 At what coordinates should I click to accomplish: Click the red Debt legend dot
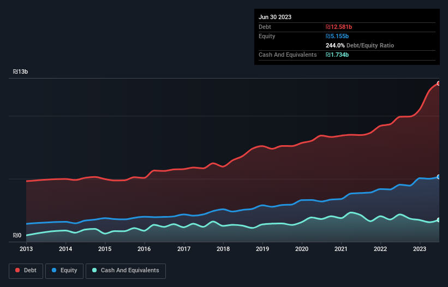pos(17,270)
